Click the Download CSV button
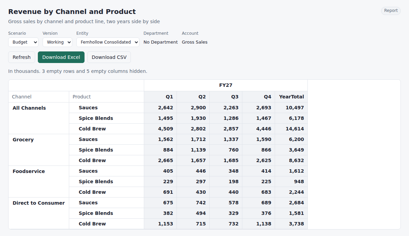The height and width of the screenshot is (236, 409). (109, 57)
